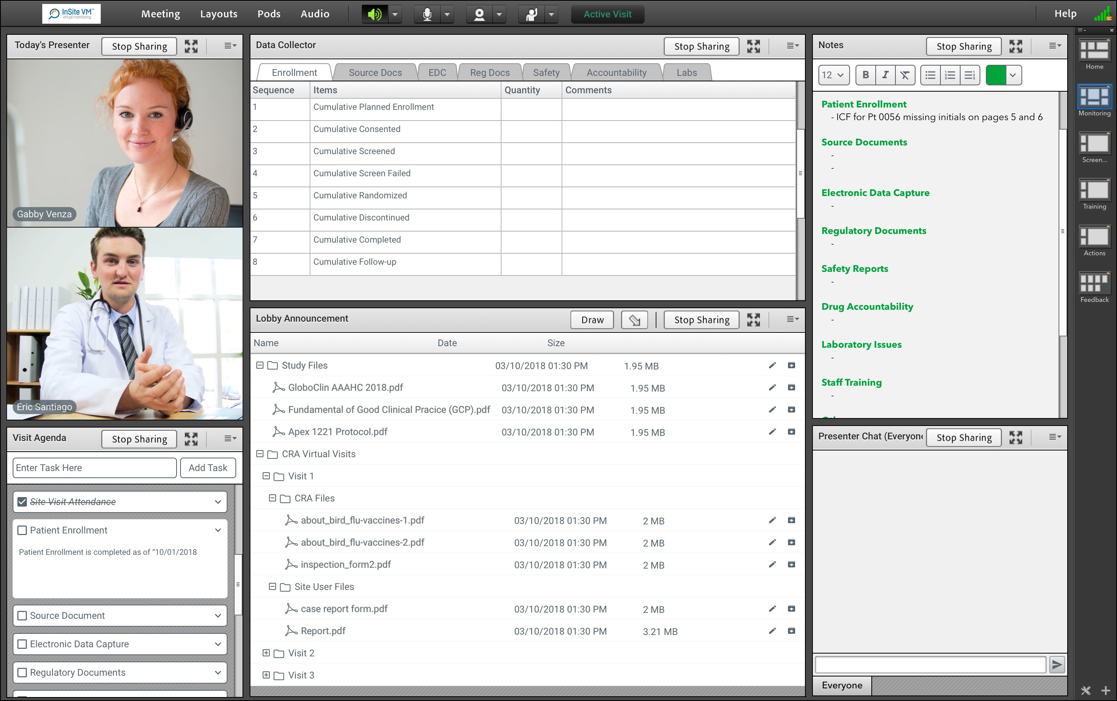Toggle the speaker audio icon

tap(374, 14)
